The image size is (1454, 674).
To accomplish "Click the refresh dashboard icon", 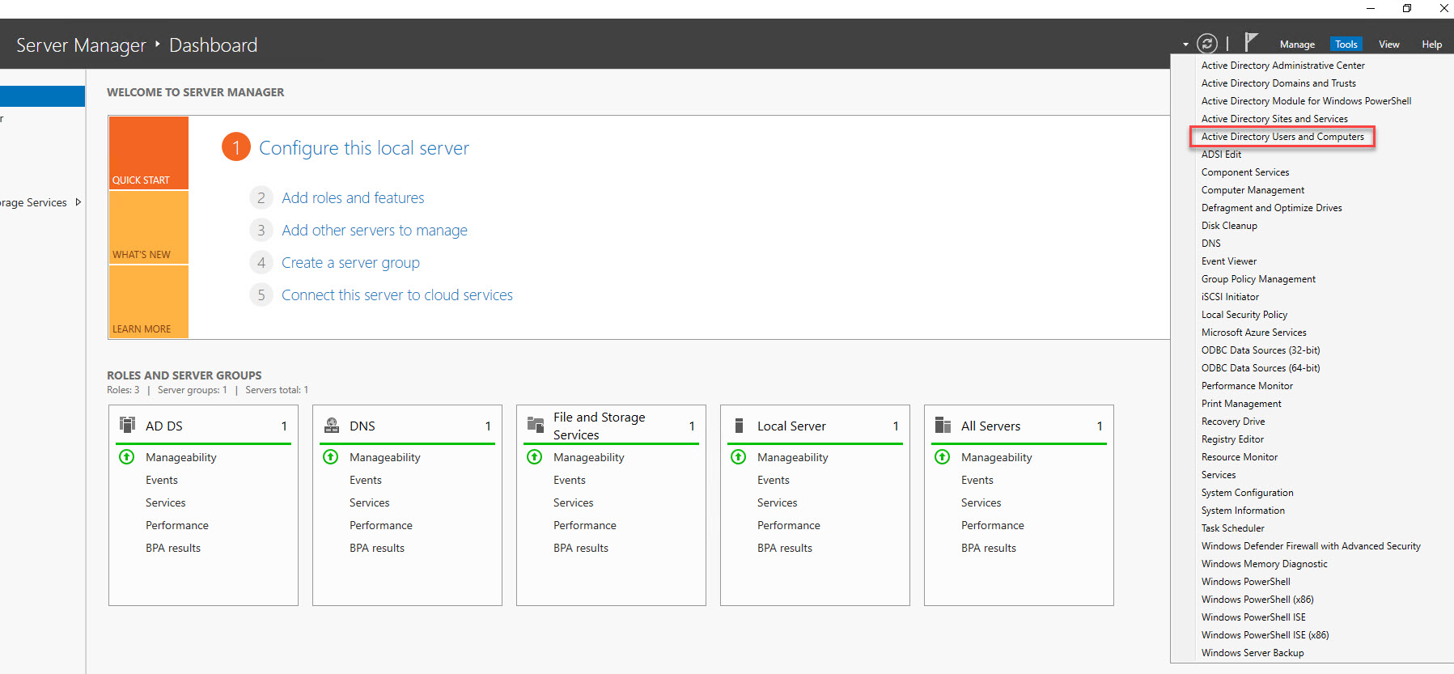I will 1206,44.
